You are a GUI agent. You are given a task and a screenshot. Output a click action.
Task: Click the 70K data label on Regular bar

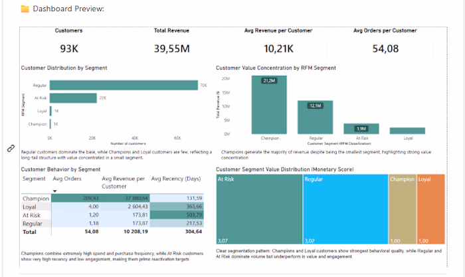(x=203, y=86)
